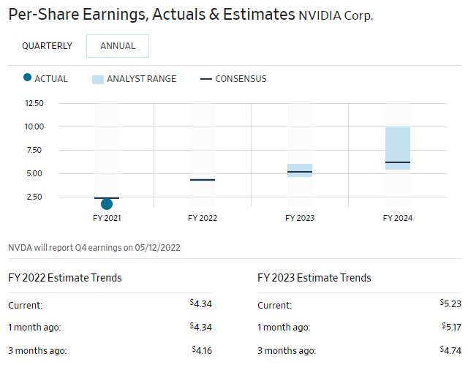The height and width of the screenshot is (370, 468).
Task: Click the ANALYST RANGE legend label
Action: click(x=142, y=79)
